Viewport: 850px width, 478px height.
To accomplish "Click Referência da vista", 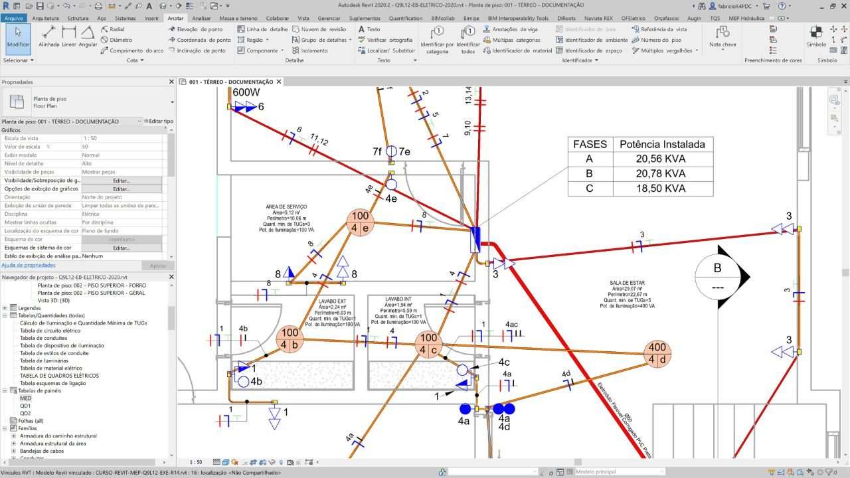I will pyautogui.click(x=659, y=30).
